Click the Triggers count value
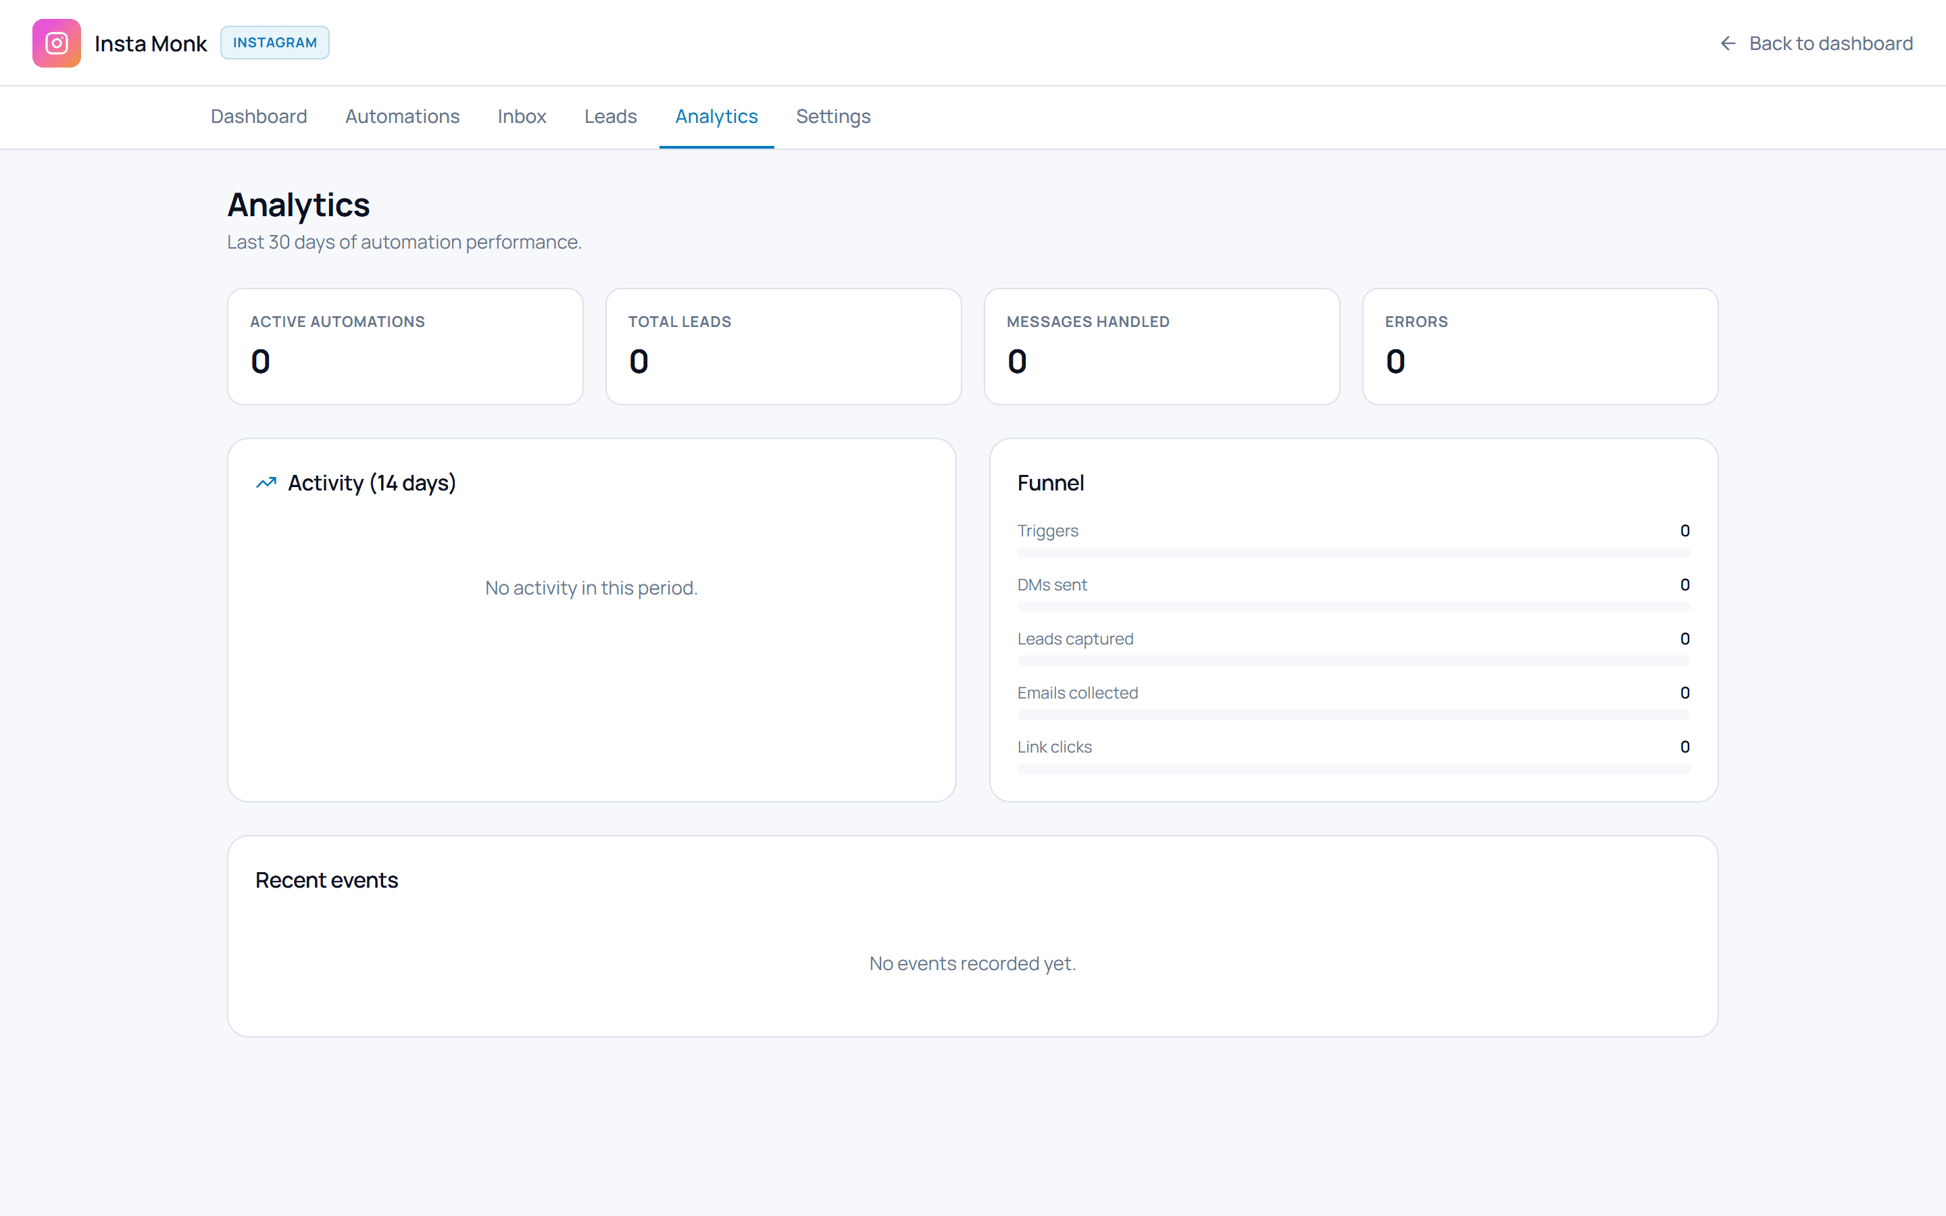This screenshot has width=1946, height=1216. [x=1685, y=531]
